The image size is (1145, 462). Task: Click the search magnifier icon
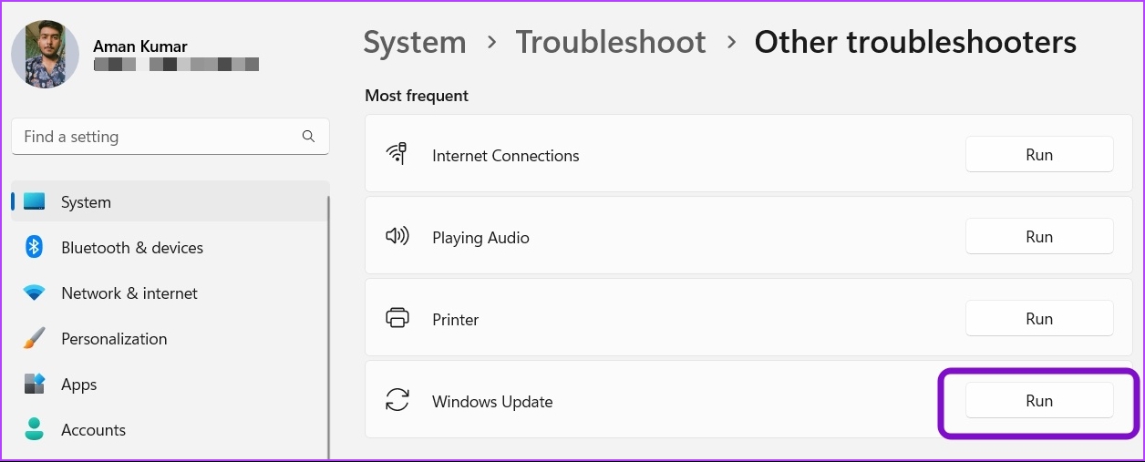click(308, 137)
